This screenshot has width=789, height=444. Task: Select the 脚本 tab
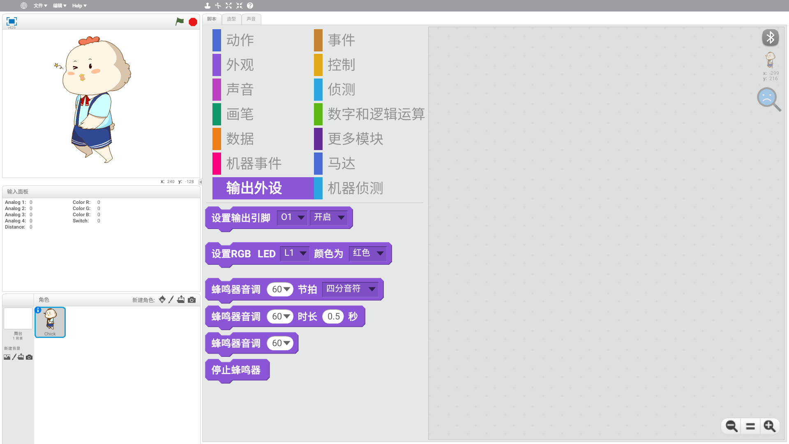click(x=212, y=19)
